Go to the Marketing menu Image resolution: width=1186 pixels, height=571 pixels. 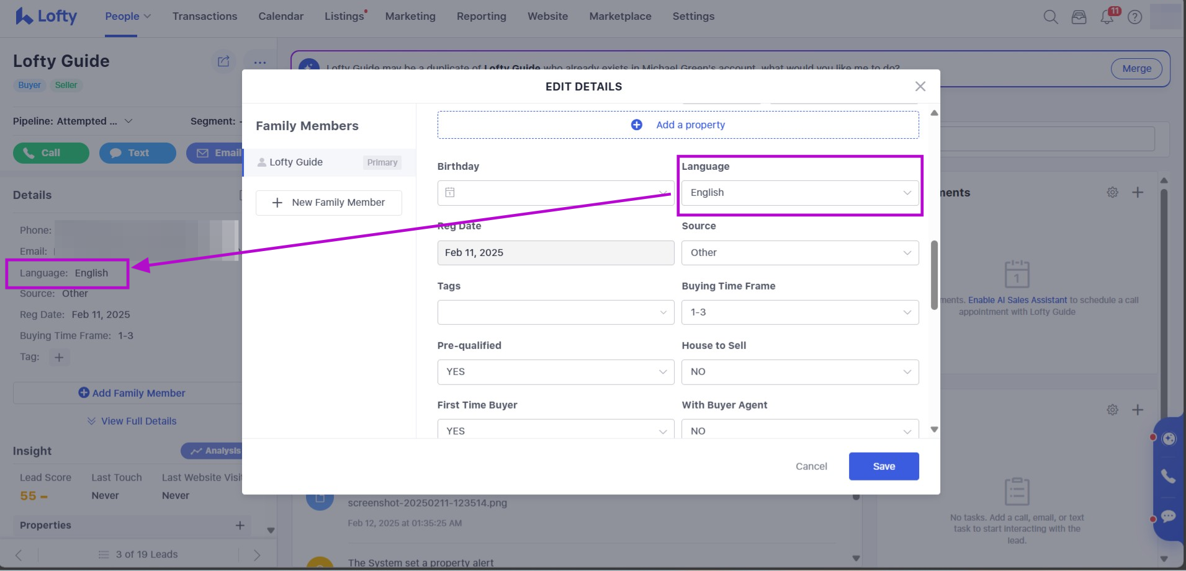(x=410, y=16)
